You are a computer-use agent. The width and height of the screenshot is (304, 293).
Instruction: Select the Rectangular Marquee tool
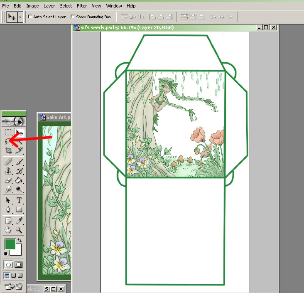point(8,132)
